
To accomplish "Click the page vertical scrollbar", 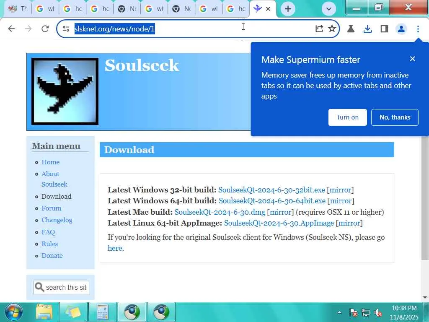I will [x=425, y=197].
